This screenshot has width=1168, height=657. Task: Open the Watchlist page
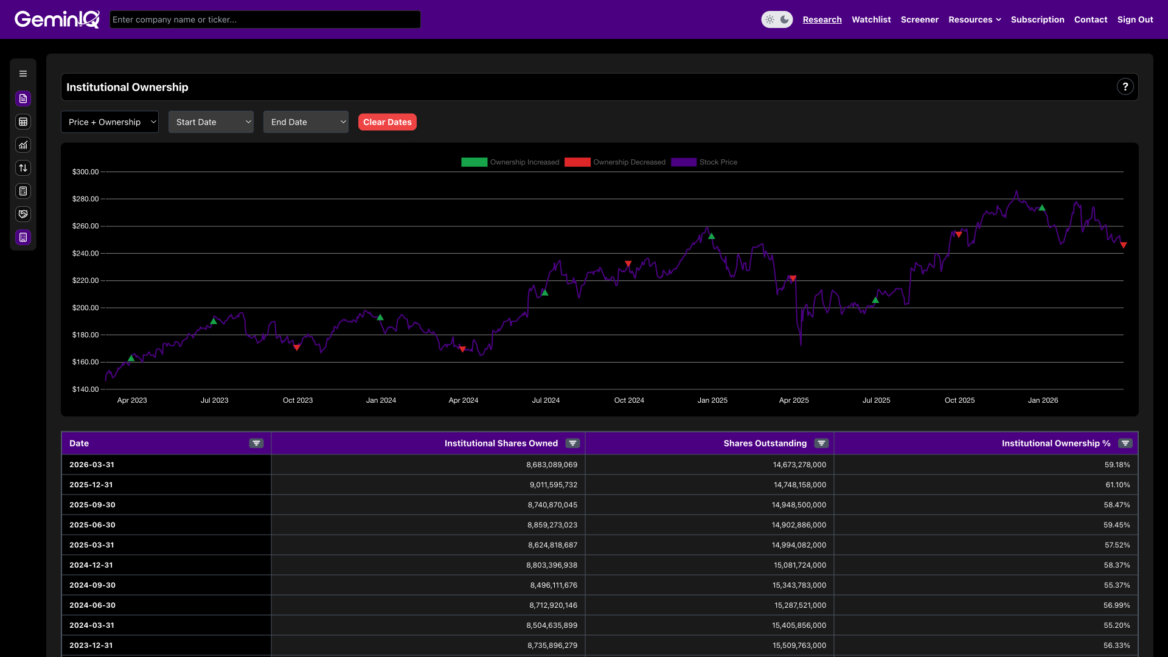pos(871,19)
